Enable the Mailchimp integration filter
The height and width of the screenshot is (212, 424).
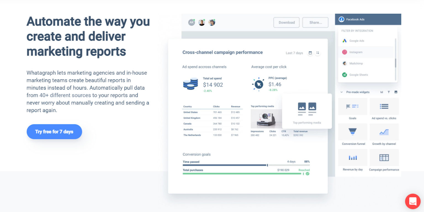[x=356, y=63]
